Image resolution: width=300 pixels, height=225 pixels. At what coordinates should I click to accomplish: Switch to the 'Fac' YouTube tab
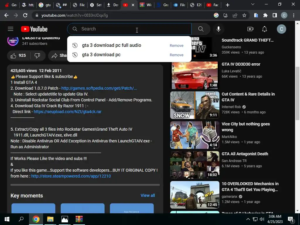coord(213,5)
